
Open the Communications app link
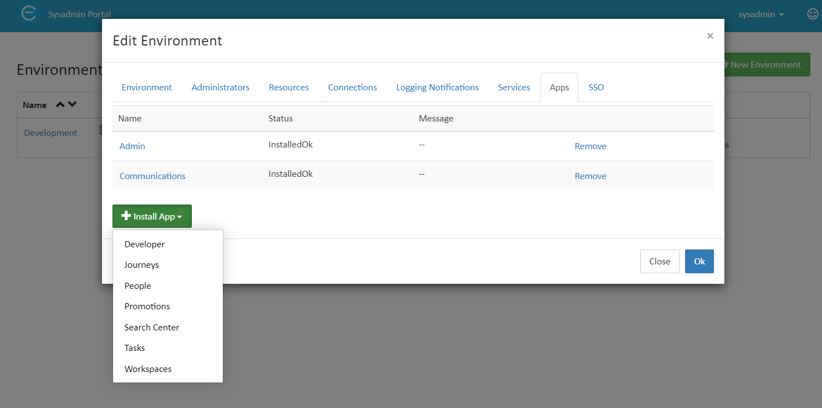point(152,176)
